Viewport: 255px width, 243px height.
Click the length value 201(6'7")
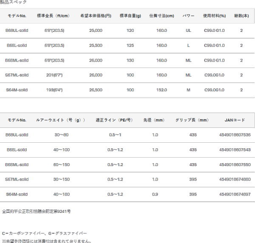click(54, 75)
